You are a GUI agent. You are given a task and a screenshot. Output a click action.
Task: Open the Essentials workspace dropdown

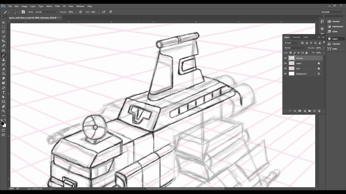pyautogui.click(x=332, y=12)
